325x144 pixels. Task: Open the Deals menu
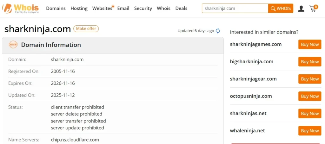[x=181, y=9]
